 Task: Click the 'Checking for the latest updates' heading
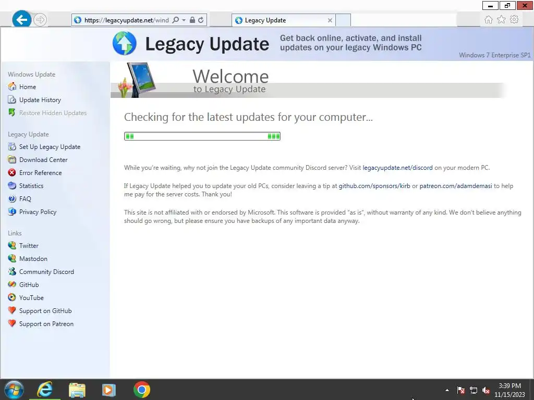pyautogui.click(x=248, y=117)
